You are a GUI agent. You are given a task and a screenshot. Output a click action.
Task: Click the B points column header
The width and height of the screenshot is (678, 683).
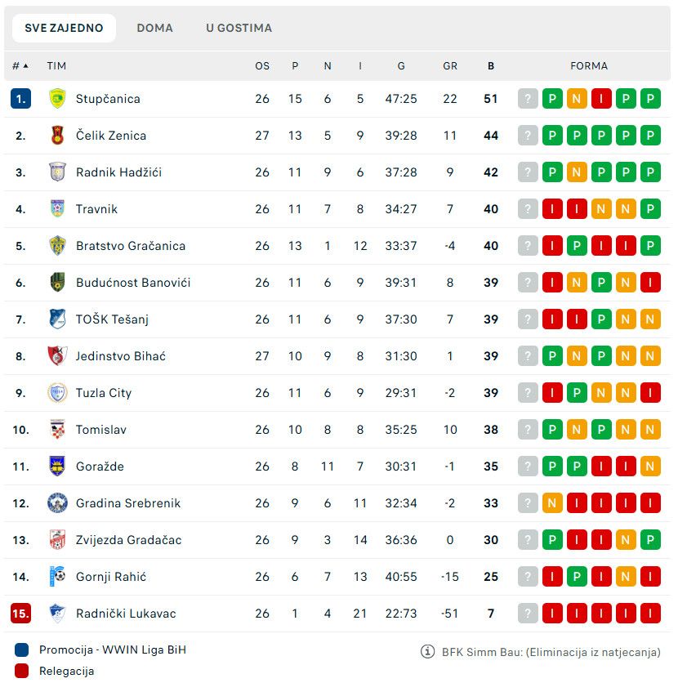coord(490,66)
